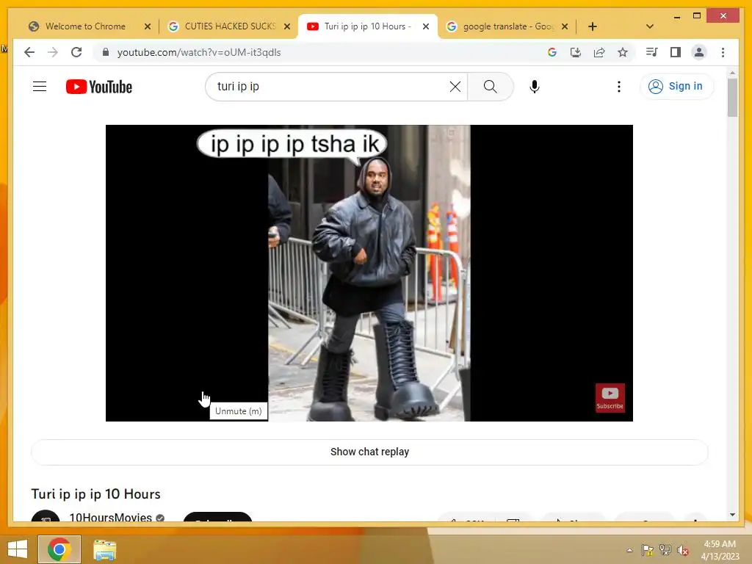752x564 pixels.
Task: Click the Chrome taskbar icon
Action: coord(59,549)
